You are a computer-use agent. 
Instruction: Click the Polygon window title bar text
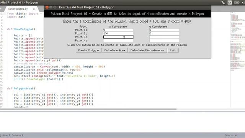87,7
